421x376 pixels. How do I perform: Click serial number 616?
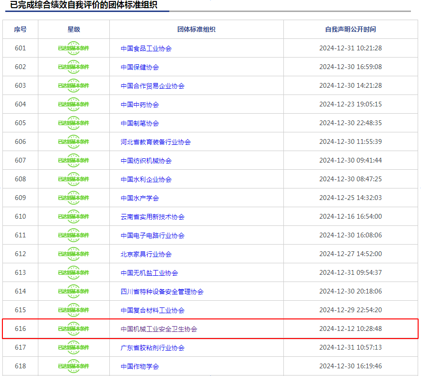click(21, 329)
